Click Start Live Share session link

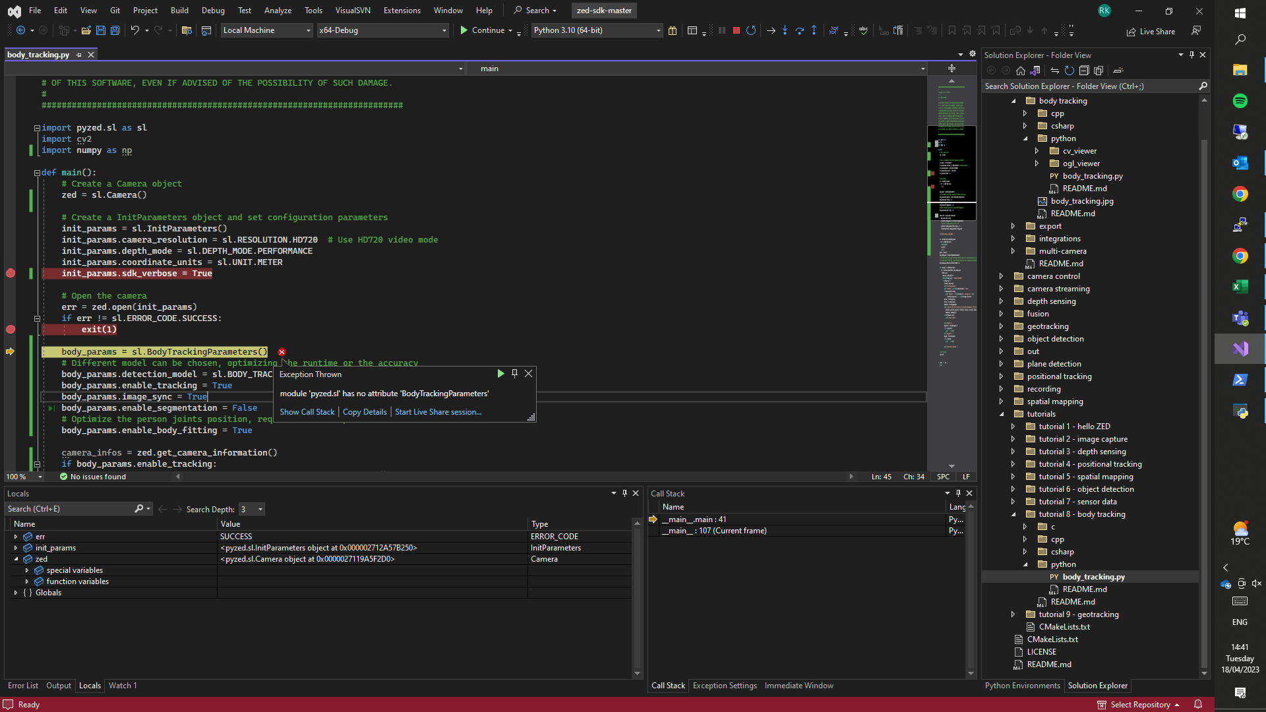(438, 411)
